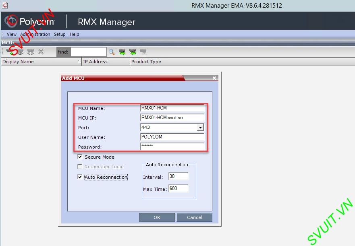Click the MCU properties list icon

click(143, 52)
